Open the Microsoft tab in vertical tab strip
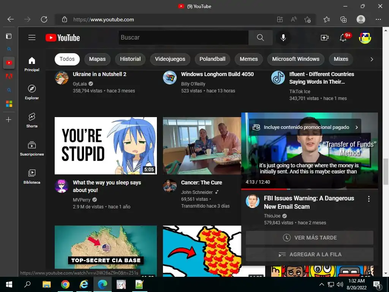The image size is (389, 292). point(9,104)
